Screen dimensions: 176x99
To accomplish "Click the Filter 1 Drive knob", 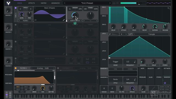I will click(x=34, y=88).
